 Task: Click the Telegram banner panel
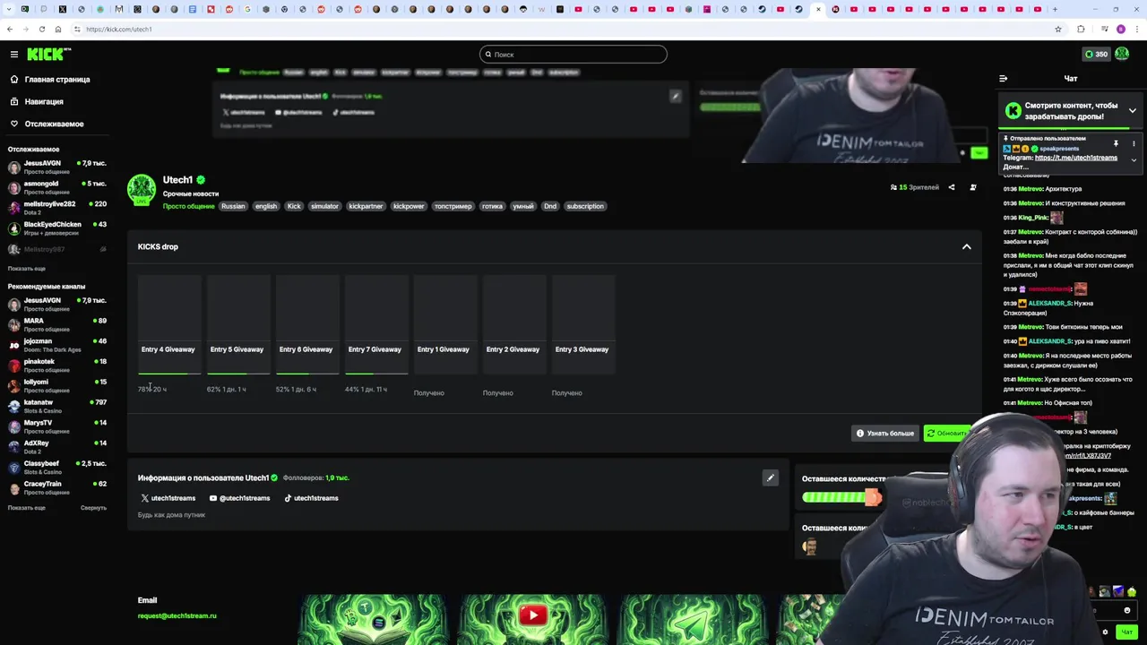pyautogui.click(x=693, y=619)
